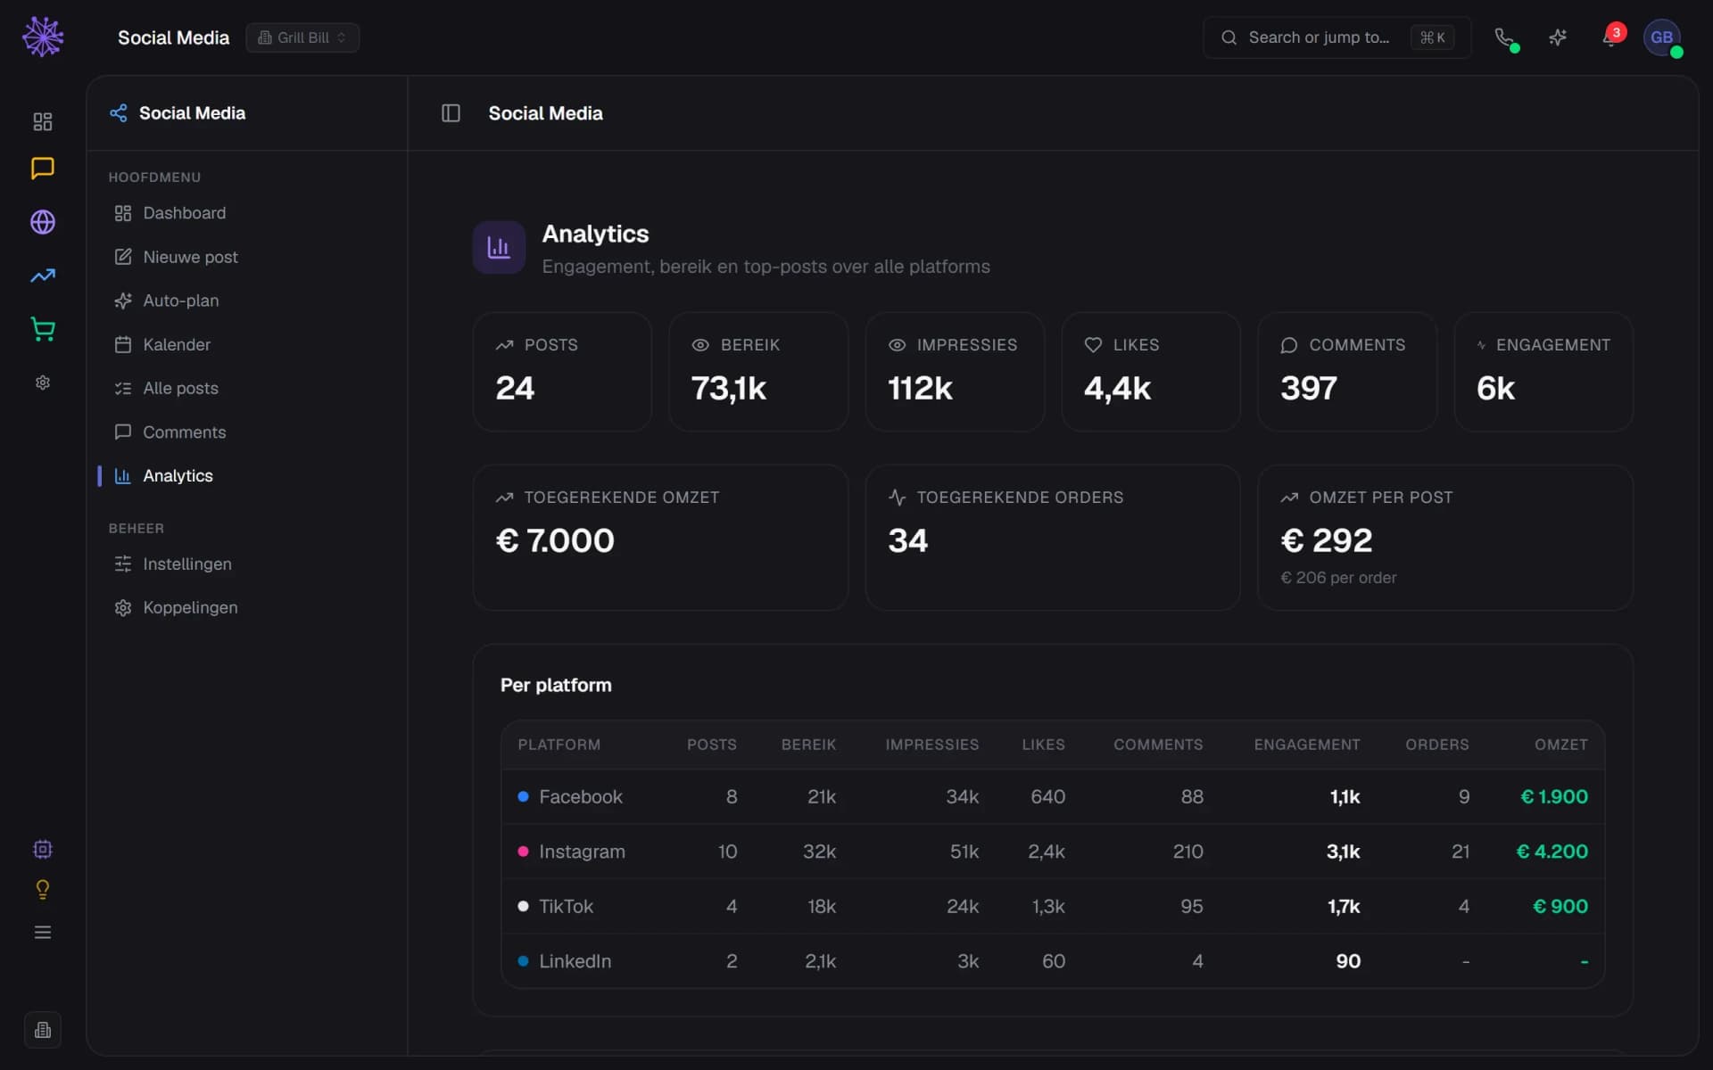Open the Kalender menu item

point(246,344)
